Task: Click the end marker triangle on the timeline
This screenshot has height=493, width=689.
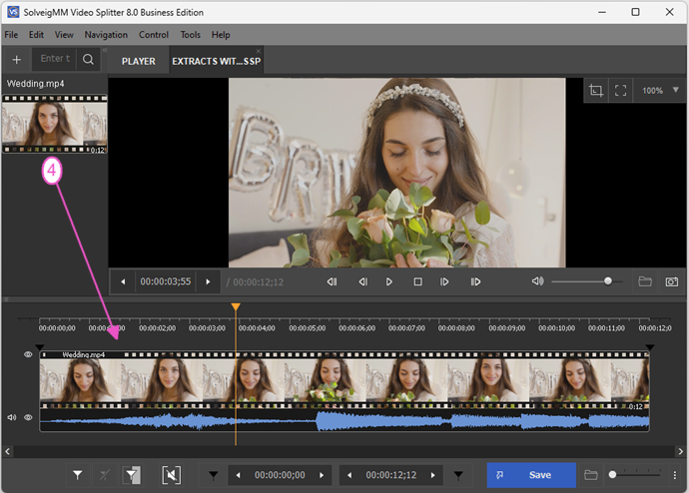Action: 649,347
